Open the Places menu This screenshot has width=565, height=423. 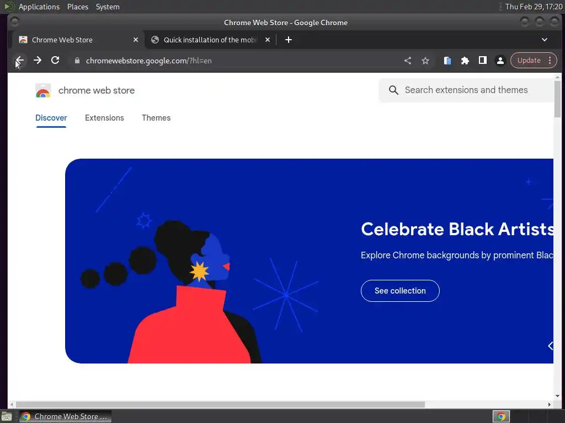pyautogui.click(x=77, y=7)
